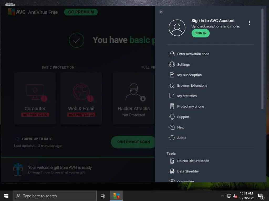Click the info circle icon beside About
The height and width of the screenshot is (201, 269).
point(172,138)
